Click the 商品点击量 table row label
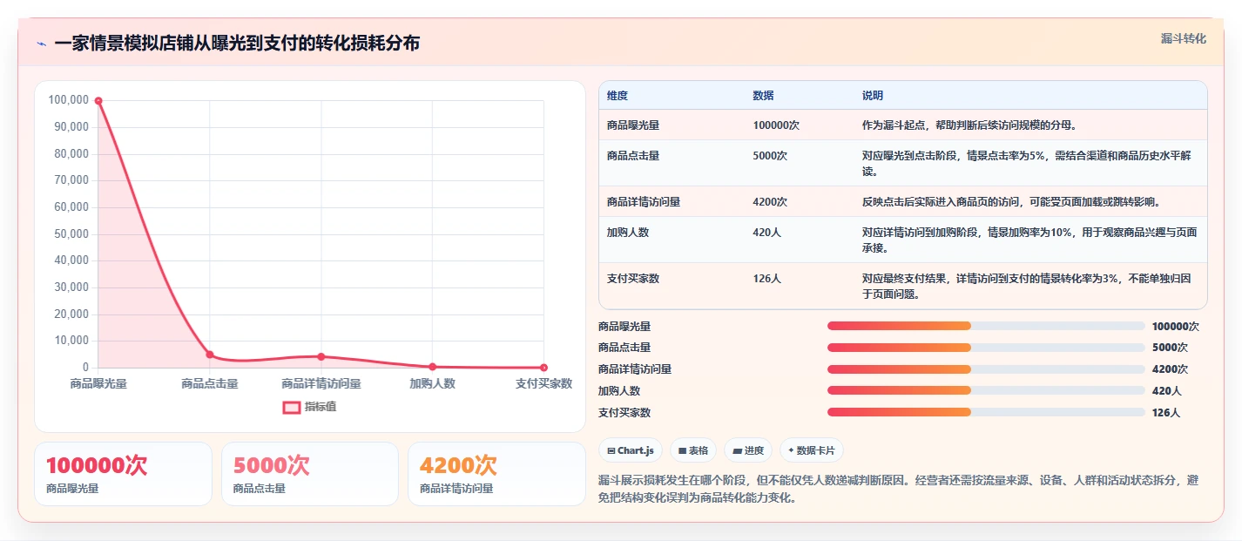This screenshot has height=541, width=1242. click(633, 156)
